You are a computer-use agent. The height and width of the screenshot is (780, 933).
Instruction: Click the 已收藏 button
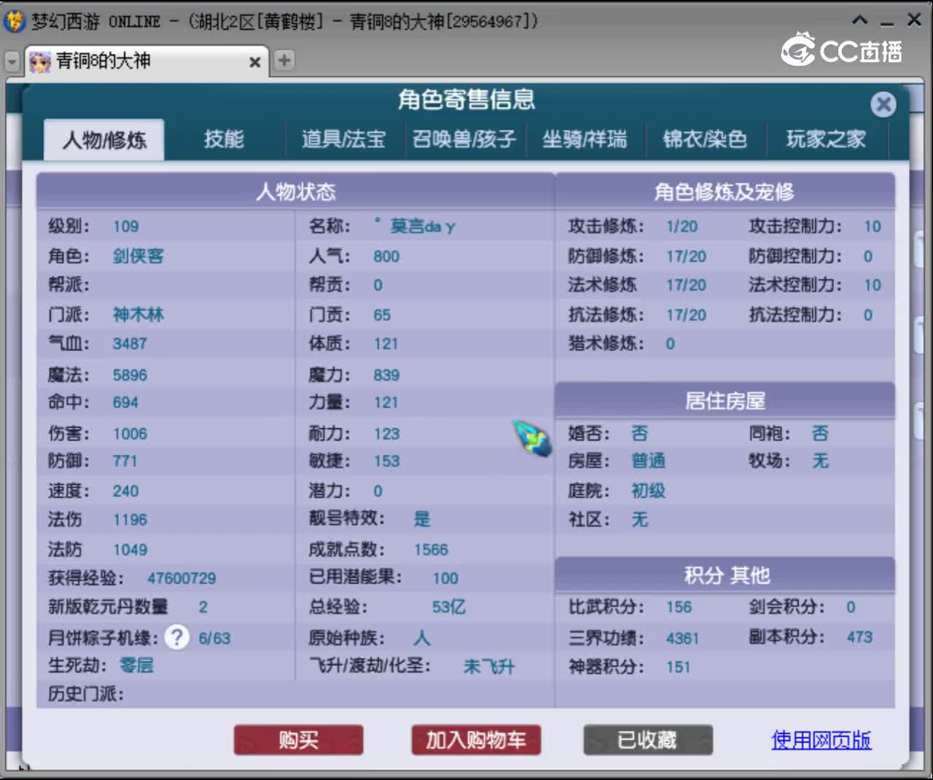coord(647,740)
